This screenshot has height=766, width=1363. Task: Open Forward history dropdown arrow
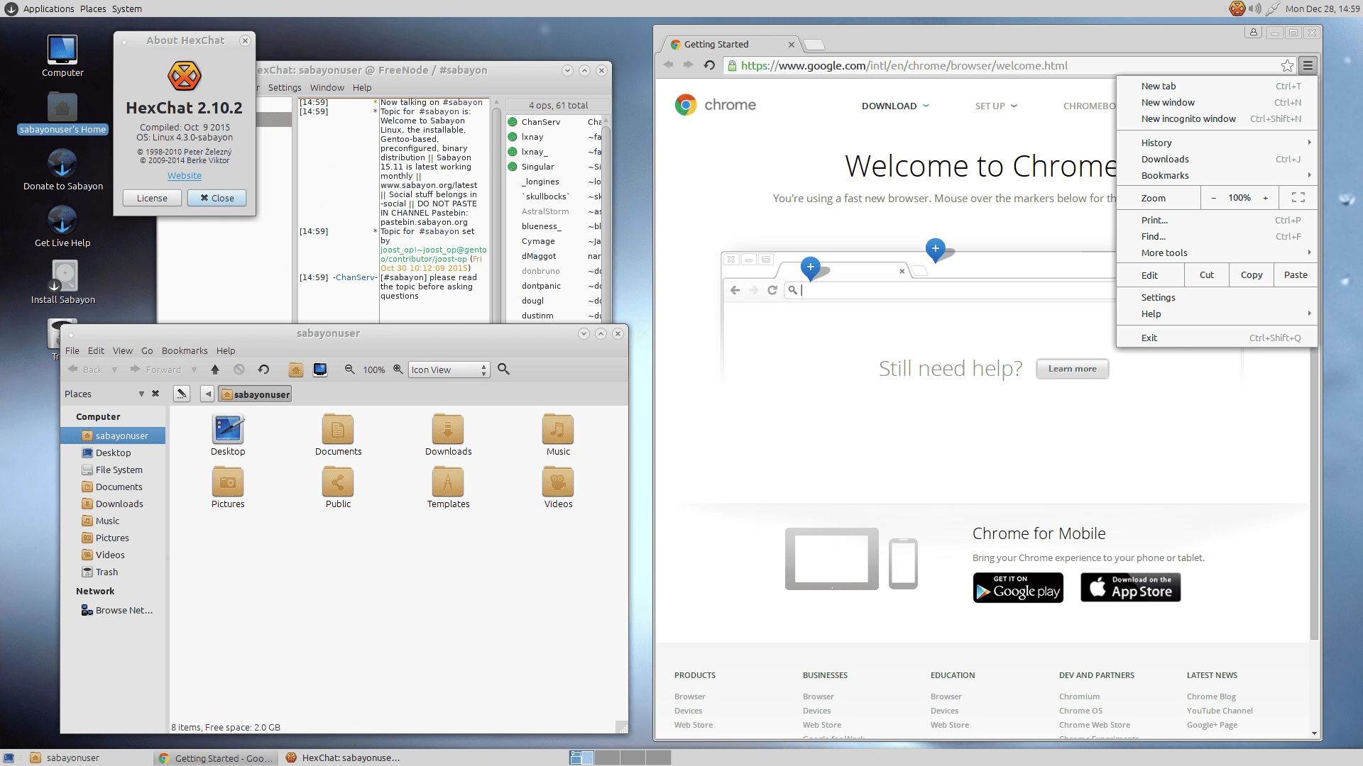[x=194, y=370]
